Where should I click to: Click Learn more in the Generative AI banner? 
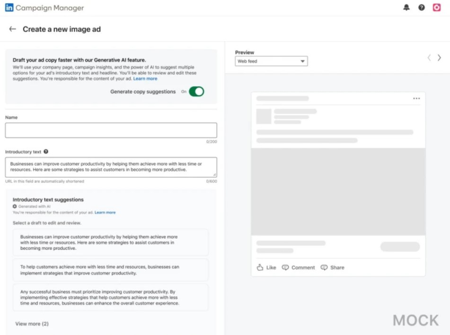145,79
